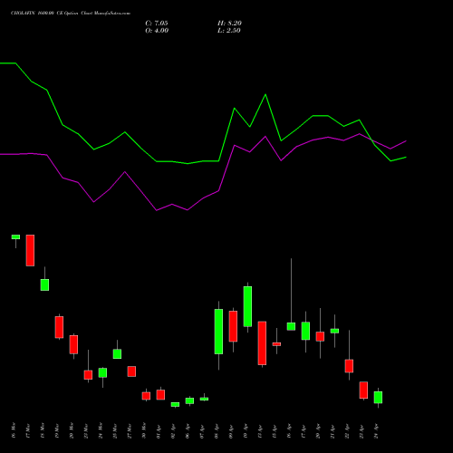This screenshot has width=453, height=453.
Task: Select the close value 'C: 7.05'
Action: click(x=157, y=24)
